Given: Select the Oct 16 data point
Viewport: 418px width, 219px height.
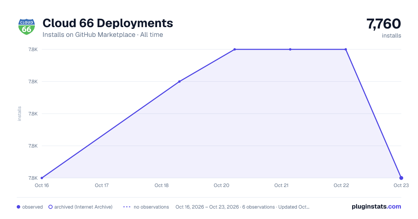Looking at the screenshot, I should (x=42, y=178).
